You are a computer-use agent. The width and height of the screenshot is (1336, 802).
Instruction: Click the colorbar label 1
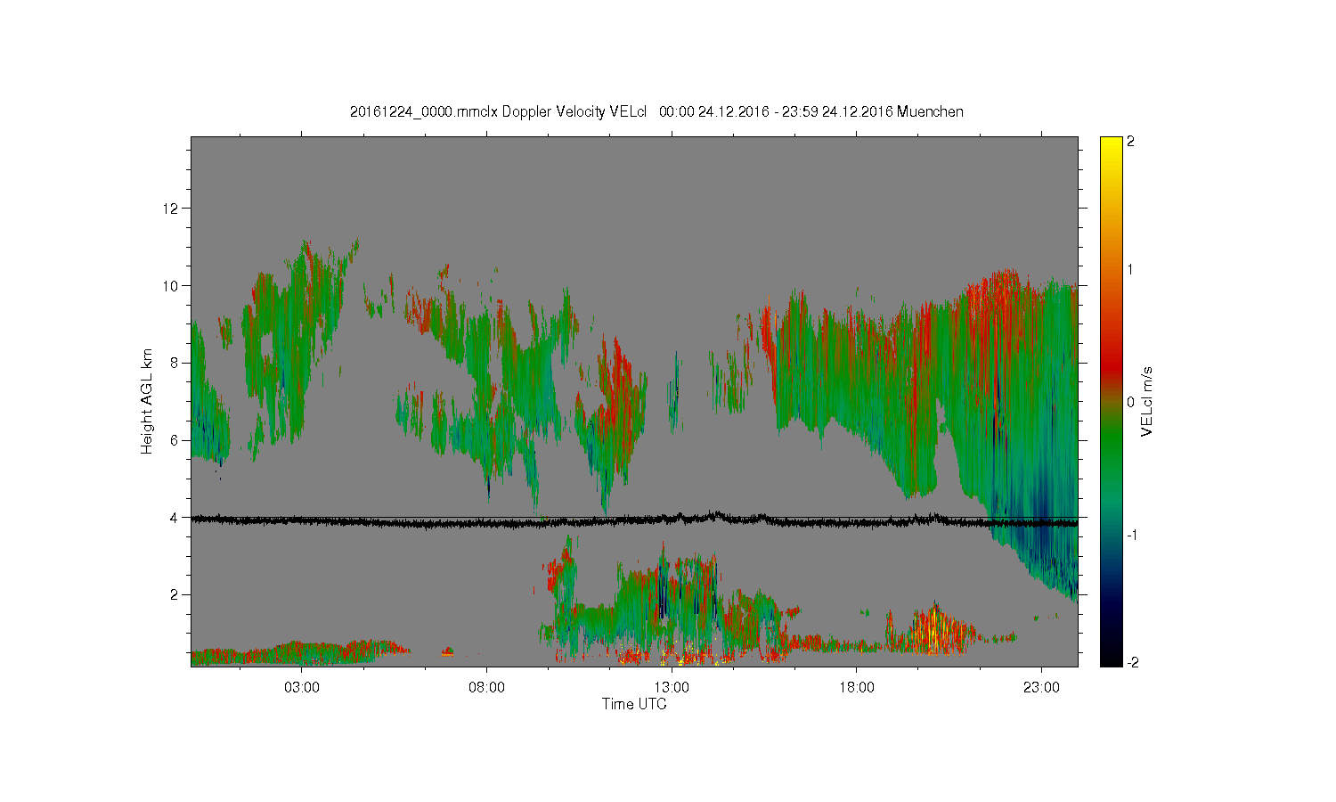click(1131, 269)
